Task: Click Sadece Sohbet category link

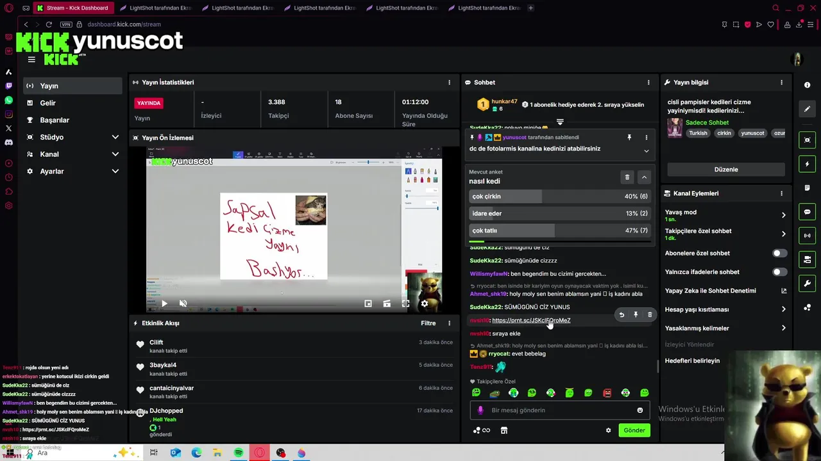Action: point(707,122)
